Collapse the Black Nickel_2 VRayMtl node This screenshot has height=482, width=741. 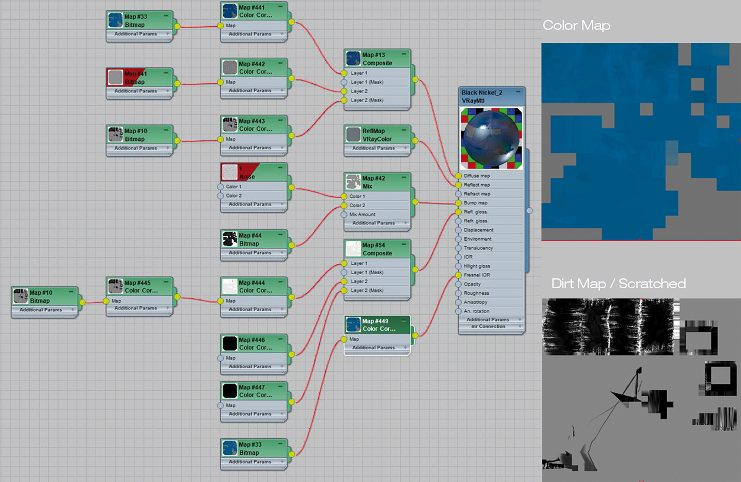518,92
